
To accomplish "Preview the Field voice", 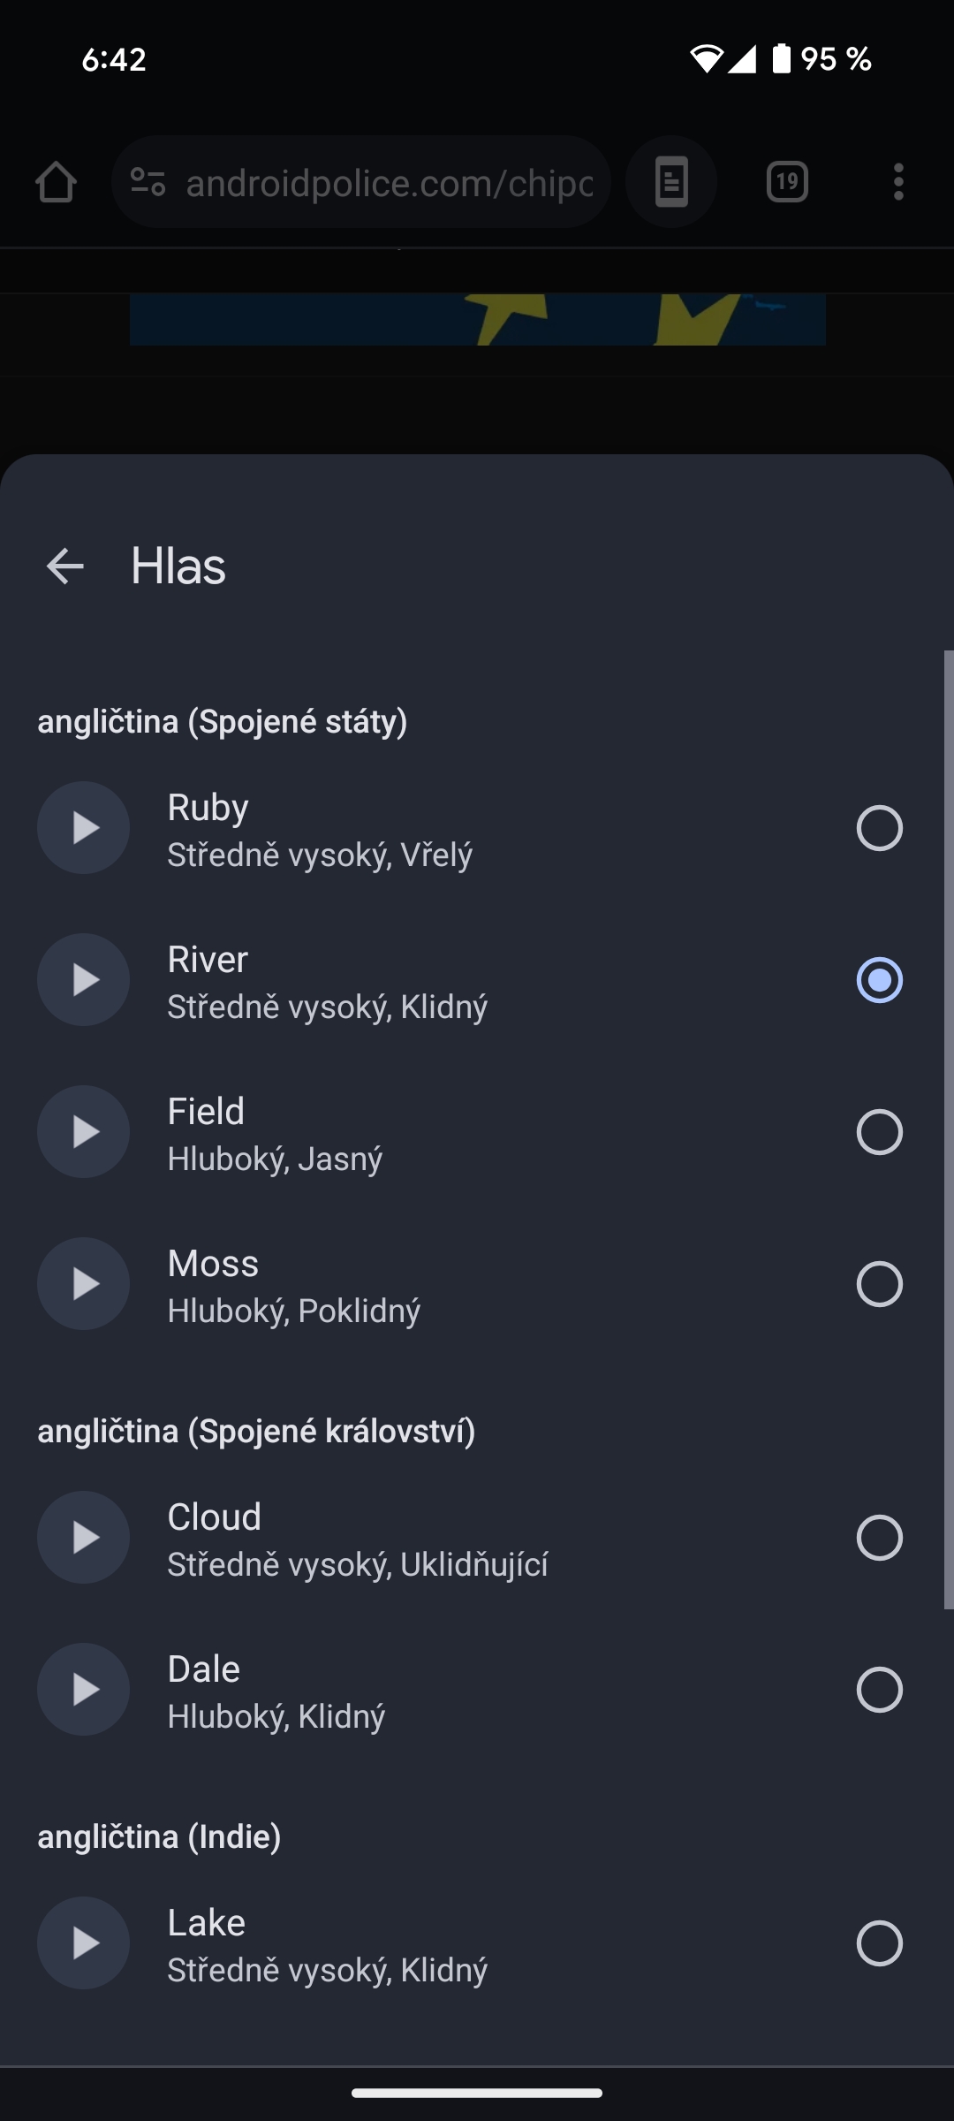I will point(83,1132).
